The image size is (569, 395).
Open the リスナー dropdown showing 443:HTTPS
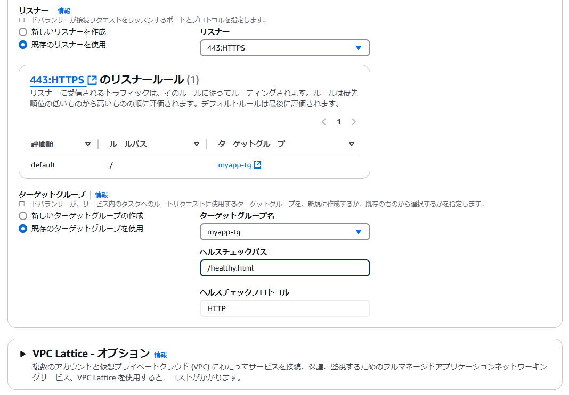(285, 48)
